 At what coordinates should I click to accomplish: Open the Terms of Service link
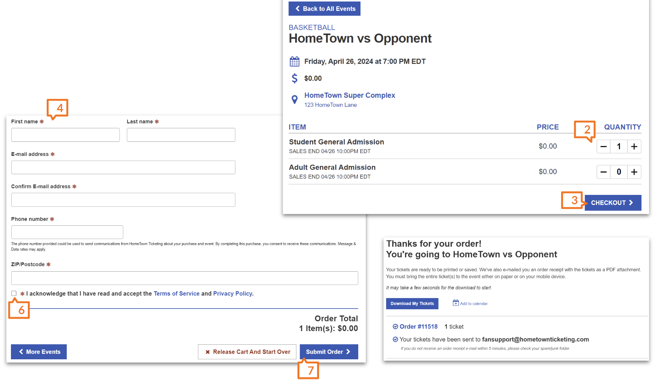(176, 293)
